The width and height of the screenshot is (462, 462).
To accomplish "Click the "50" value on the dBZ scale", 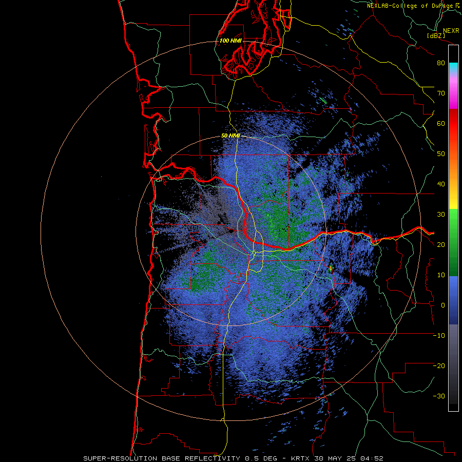I will pos(441,154).
